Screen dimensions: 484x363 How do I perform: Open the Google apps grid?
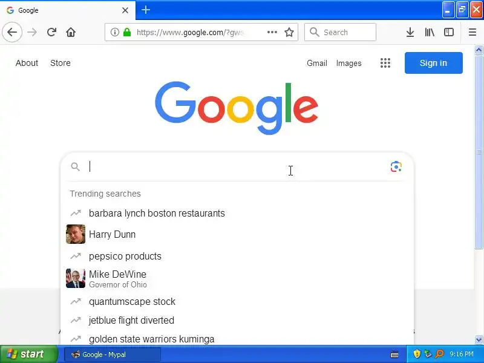(385, 63)
